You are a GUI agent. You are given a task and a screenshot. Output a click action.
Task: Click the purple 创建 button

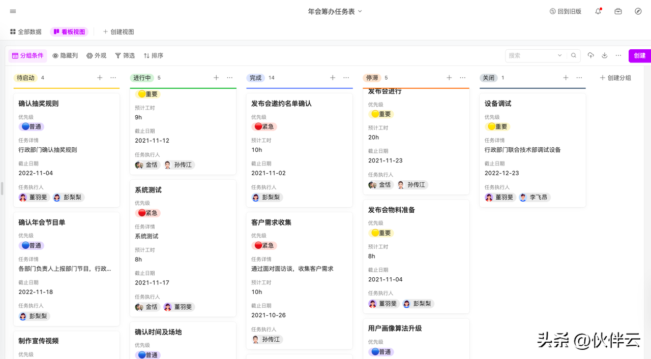639,55
